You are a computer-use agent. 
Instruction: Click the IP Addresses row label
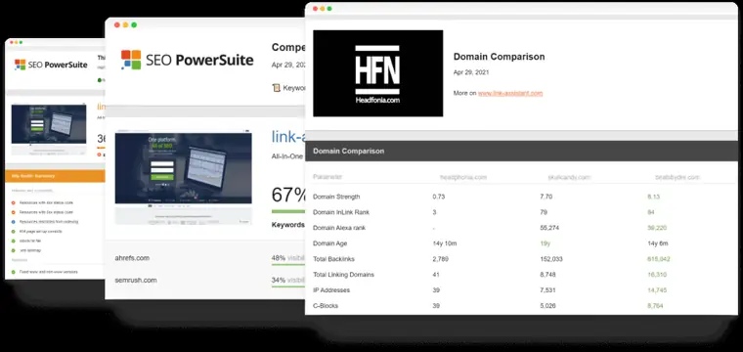pyautogui.click(x=331, y=290)
